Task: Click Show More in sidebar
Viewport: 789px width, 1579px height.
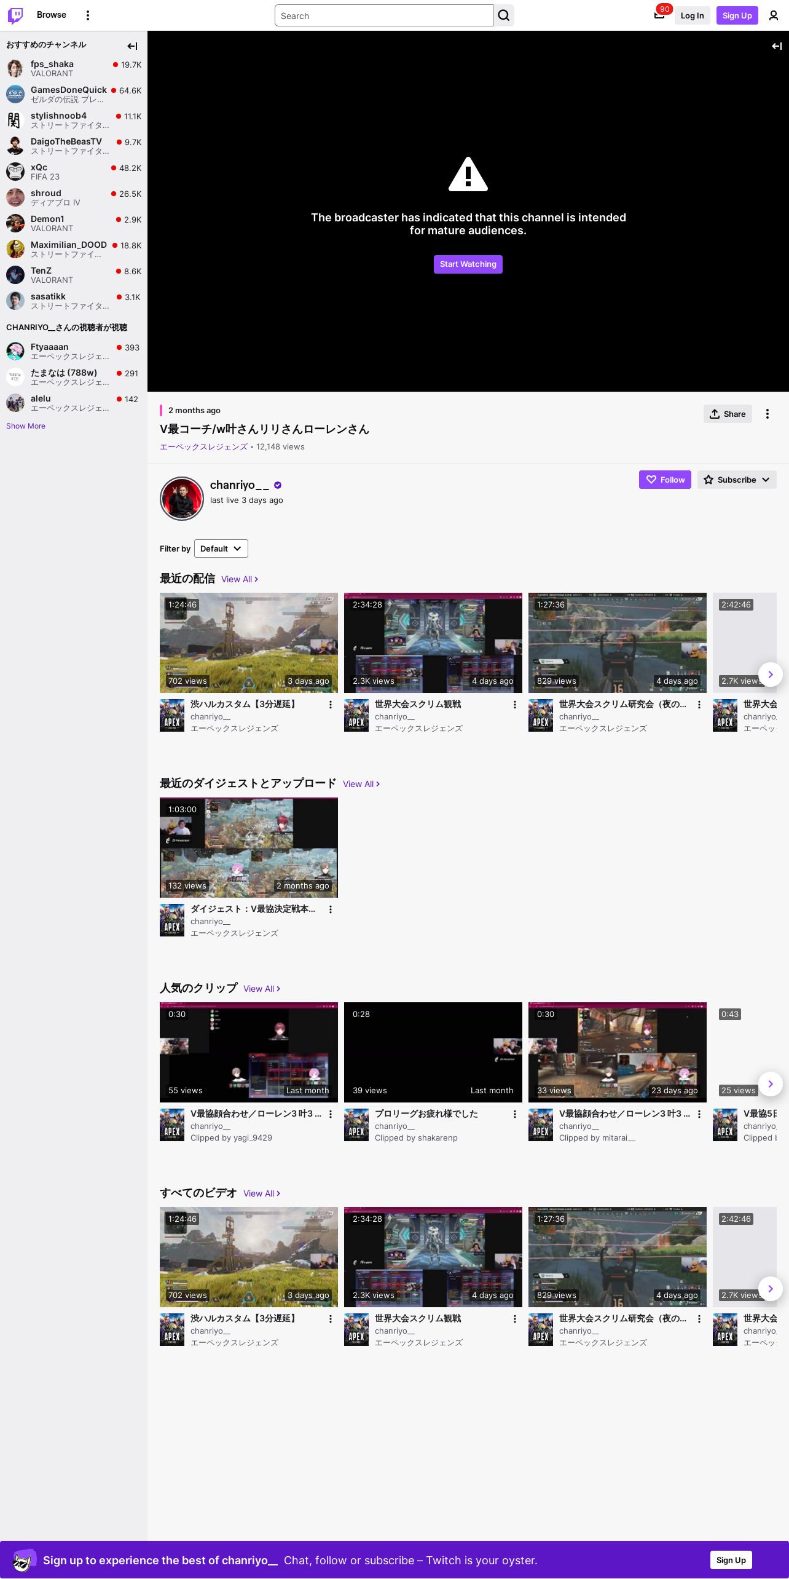Action: point(26,426)
